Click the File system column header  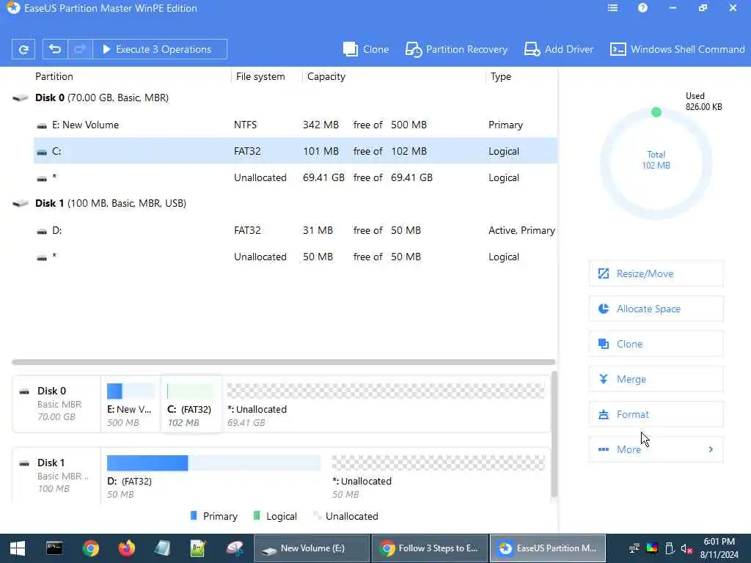(260, 76)
